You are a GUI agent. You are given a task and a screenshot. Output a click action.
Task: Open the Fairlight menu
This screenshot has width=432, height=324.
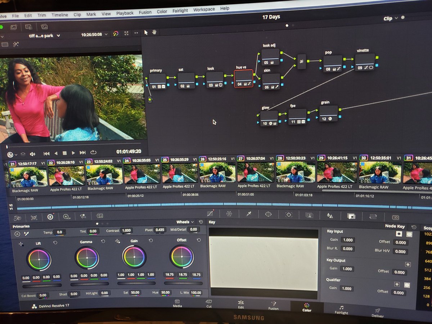(180, 11)
